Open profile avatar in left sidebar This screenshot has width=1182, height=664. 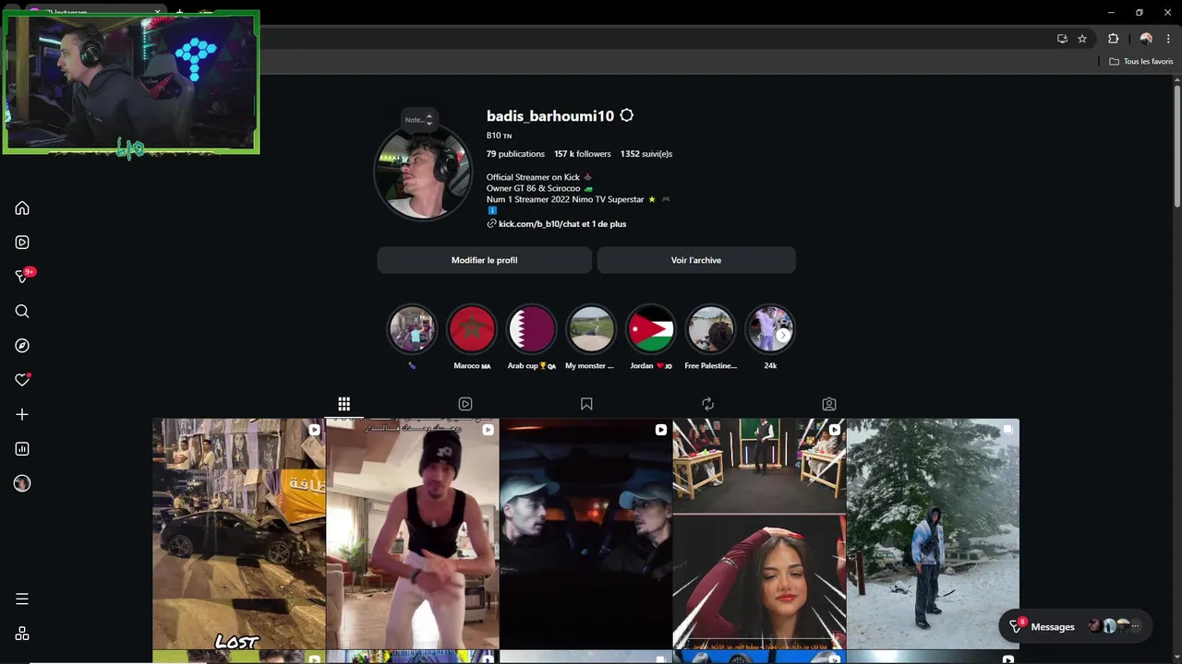click(x=22, y=483)
